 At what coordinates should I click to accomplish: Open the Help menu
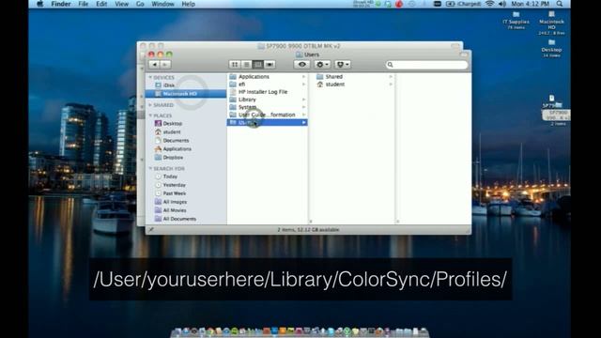click(x=188, y=4)
